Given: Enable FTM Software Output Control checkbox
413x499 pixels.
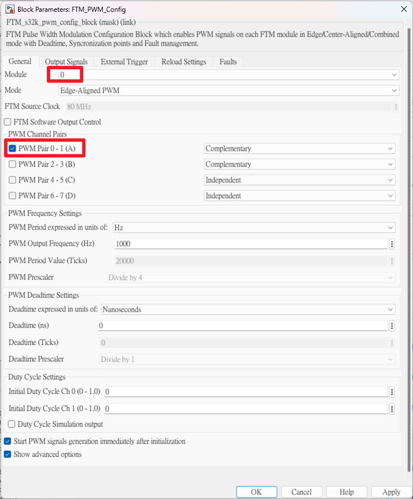Looking at the screenshot, I should pos(8,122).
